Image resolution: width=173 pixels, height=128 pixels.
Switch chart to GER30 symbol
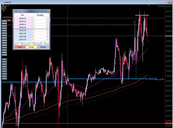point(4,52)
